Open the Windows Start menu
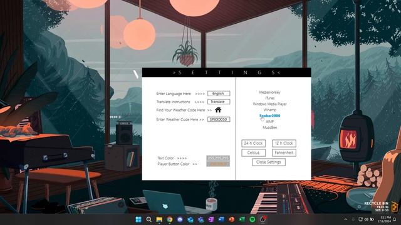Viewport: 401px width, 225px height. [x=138, y=219]
